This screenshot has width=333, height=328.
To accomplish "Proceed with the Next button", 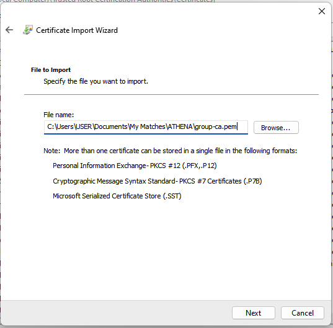I will (254, 312).
